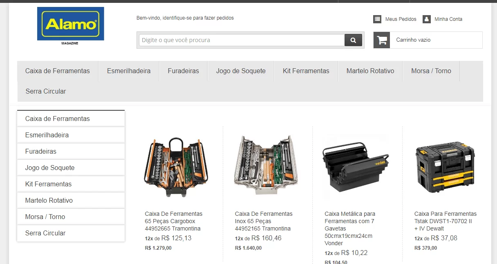Open Minha Conta link

448,19
